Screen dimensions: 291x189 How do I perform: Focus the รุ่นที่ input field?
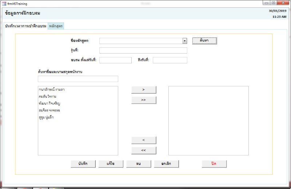[143, 51]
